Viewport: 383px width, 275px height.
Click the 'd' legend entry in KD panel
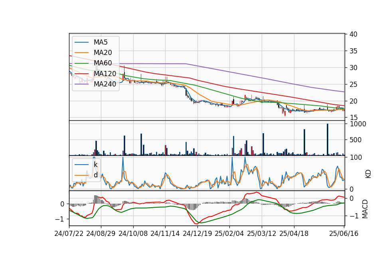[x=95, y=175]
